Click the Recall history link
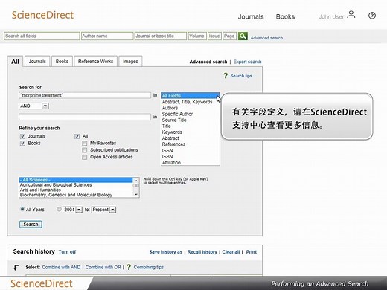 pyautogui.click(x=202, y=252)
